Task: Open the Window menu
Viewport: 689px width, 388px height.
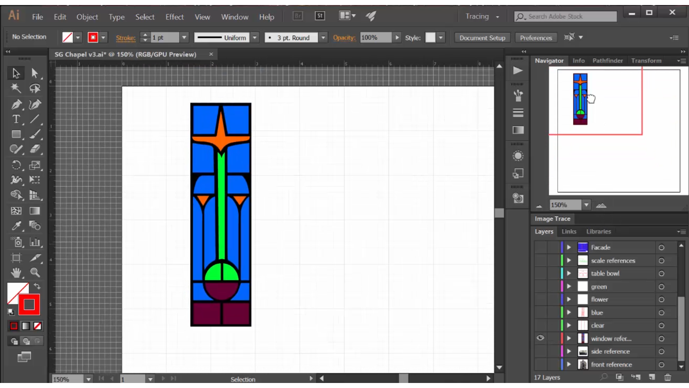Action: pyautogui.click(x=235, y=17)
